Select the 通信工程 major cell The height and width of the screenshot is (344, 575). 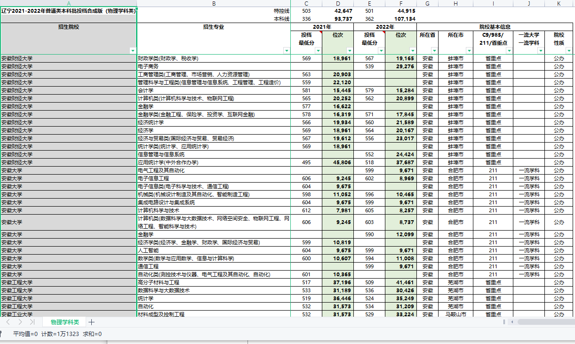pyautogui.click(x=214, y=266)
